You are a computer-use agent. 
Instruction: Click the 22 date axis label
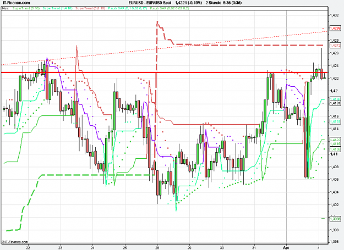tap(28, 248)
